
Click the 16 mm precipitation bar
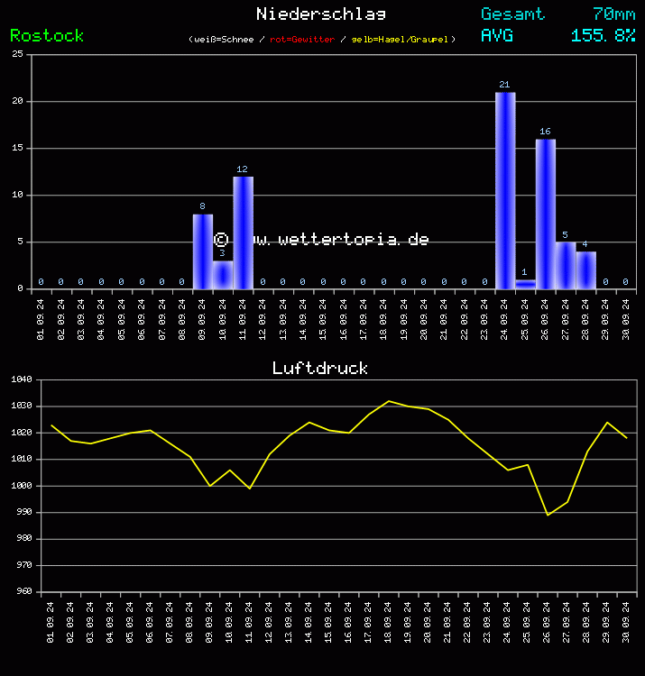click(545, 214)
